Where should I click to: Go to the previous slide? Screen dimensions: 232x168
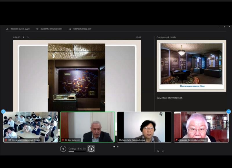point(63,149)
